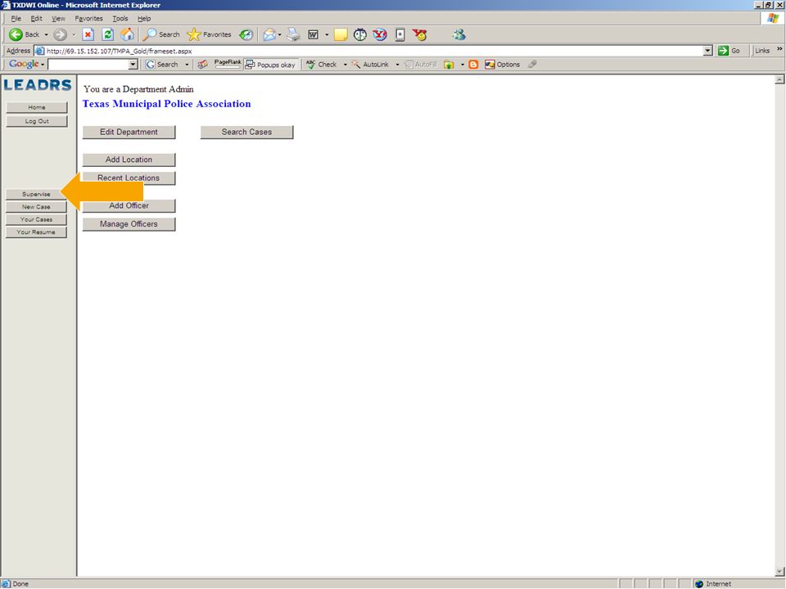Image resolution: width=786 pixels, height=589 pixels.
Task: Click the Yahoo smiley messenger icon
Action: 419,34
